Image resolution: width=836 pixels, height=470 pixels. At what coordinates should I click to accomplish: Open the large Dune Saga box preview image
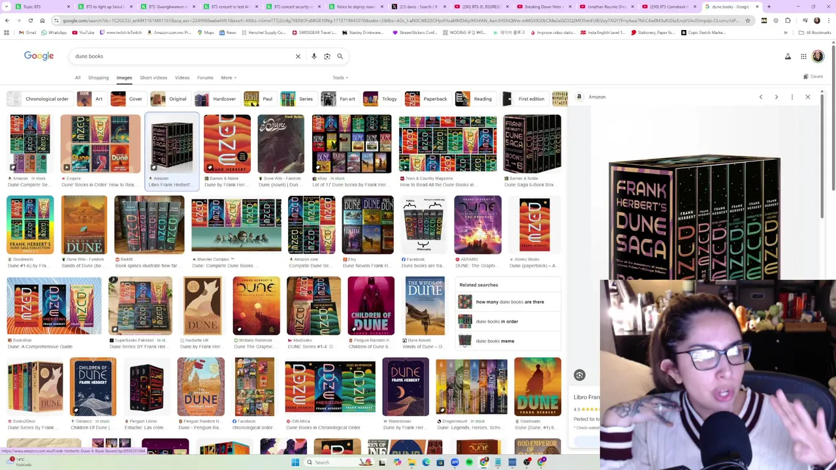point(694,219)
